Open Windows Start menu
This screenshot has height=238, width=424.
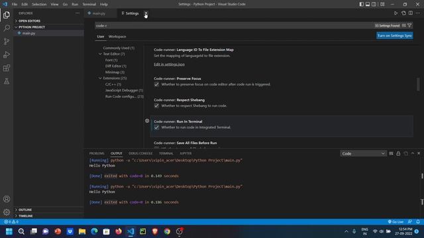pos(9,231)
